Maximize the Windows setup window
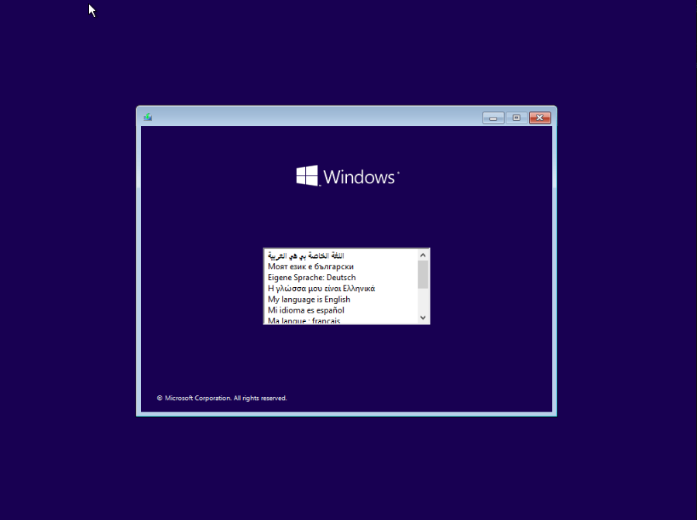The height and width of the screenshot is (520, 697). tap(517, 118)
